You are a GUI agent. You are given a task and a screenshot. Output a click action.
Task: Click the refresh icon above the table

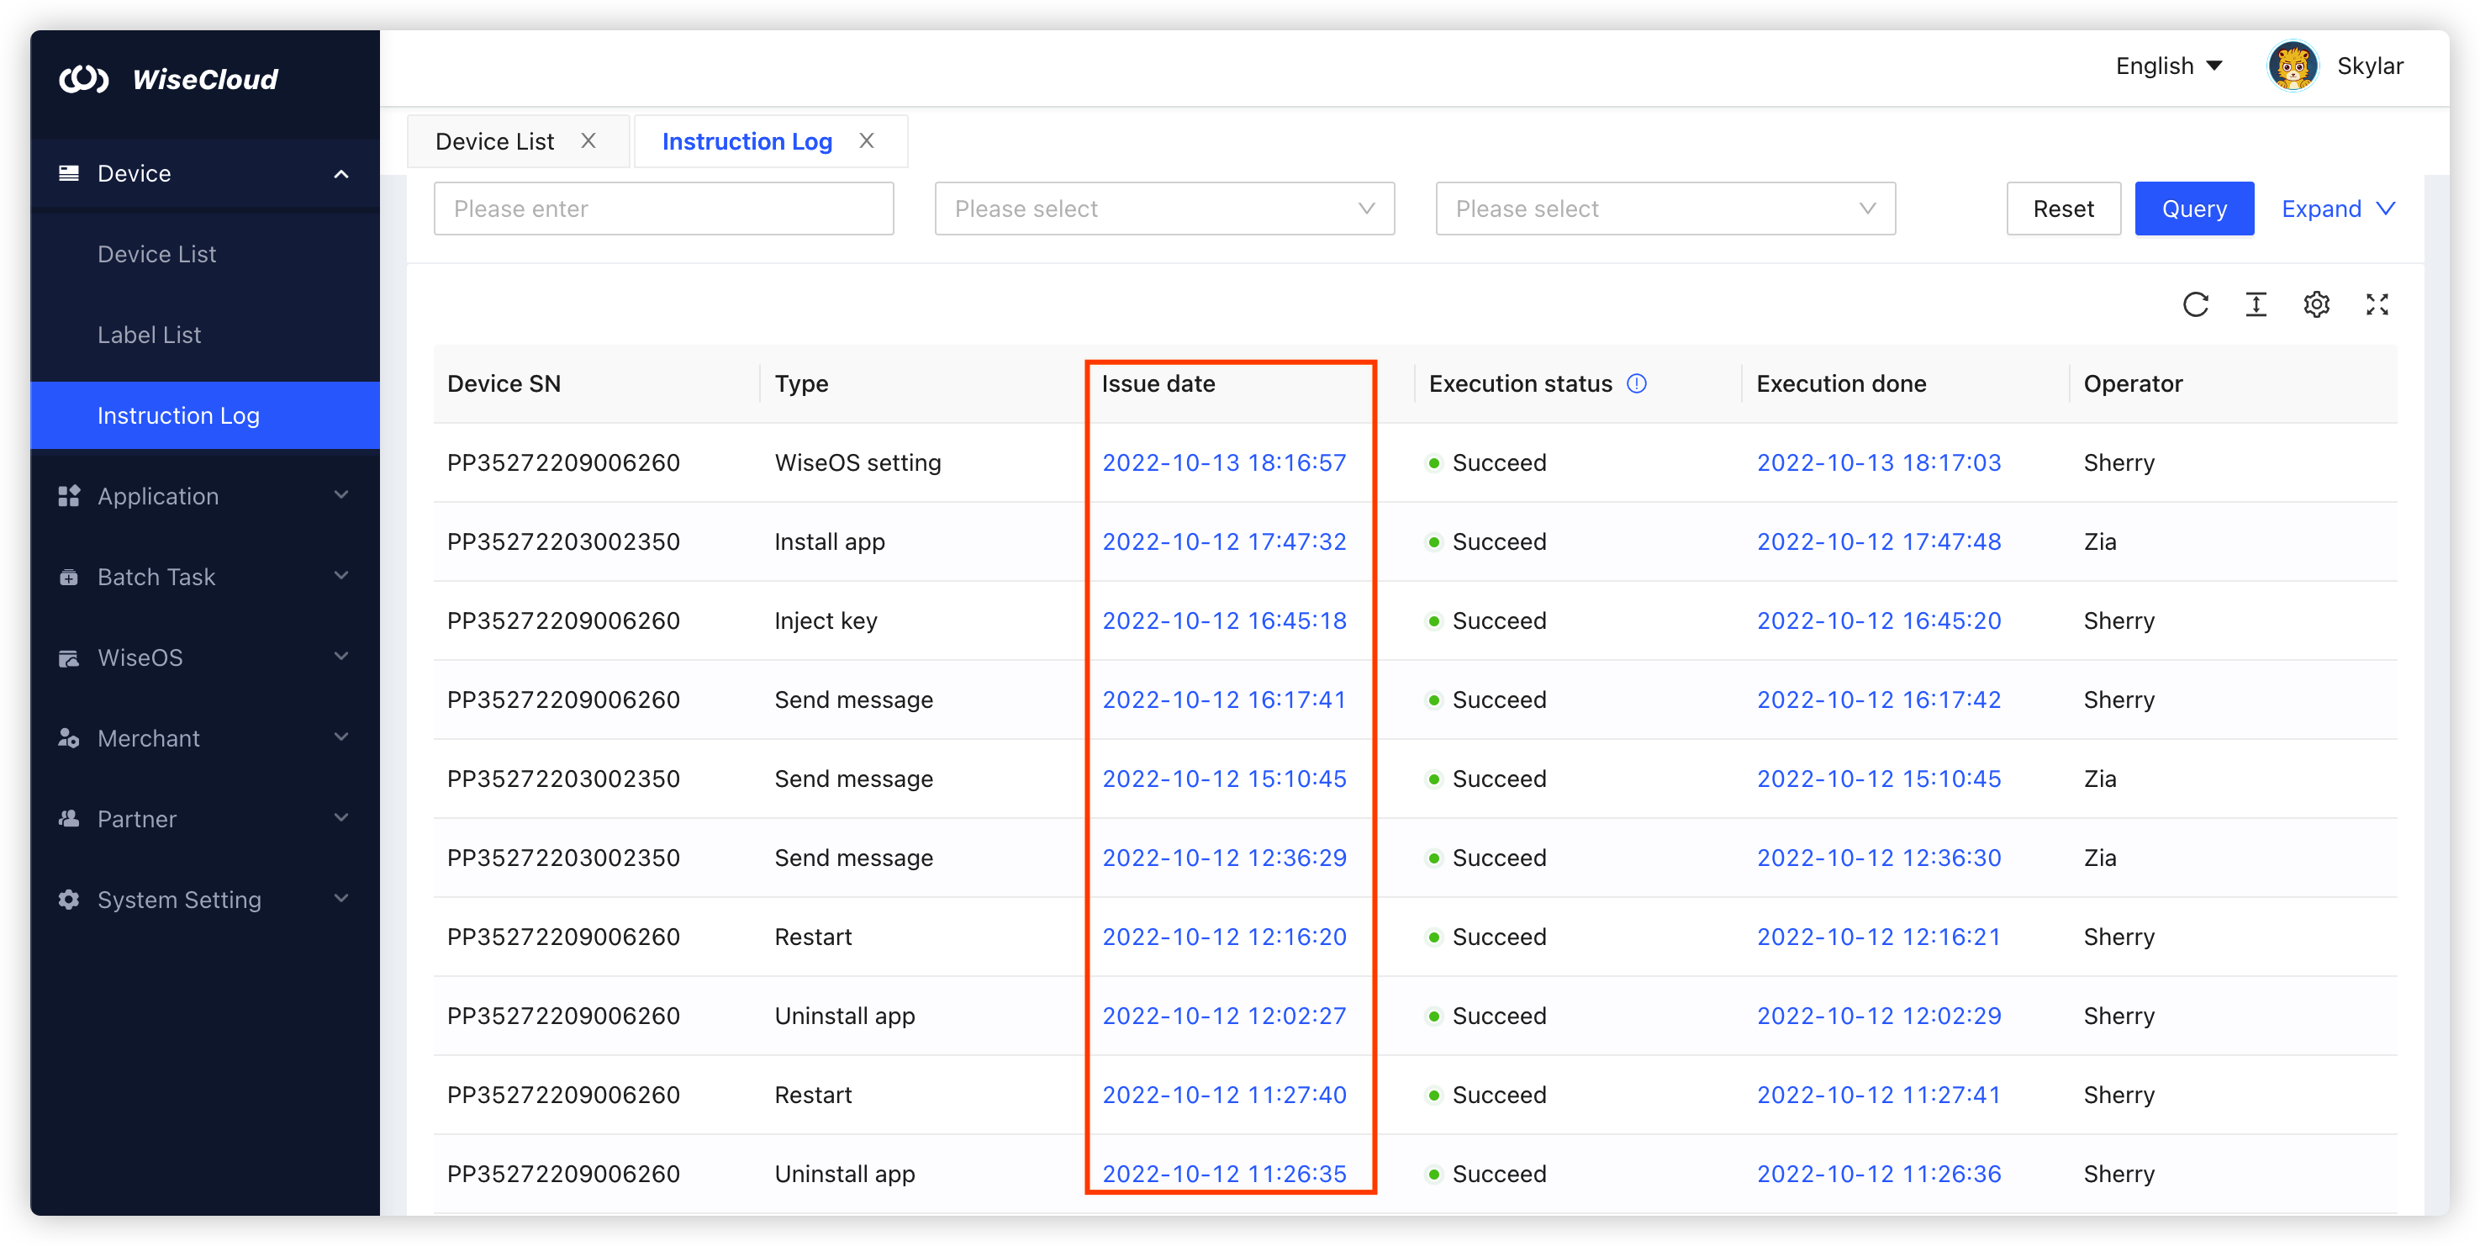click(x=2197, y=304)
